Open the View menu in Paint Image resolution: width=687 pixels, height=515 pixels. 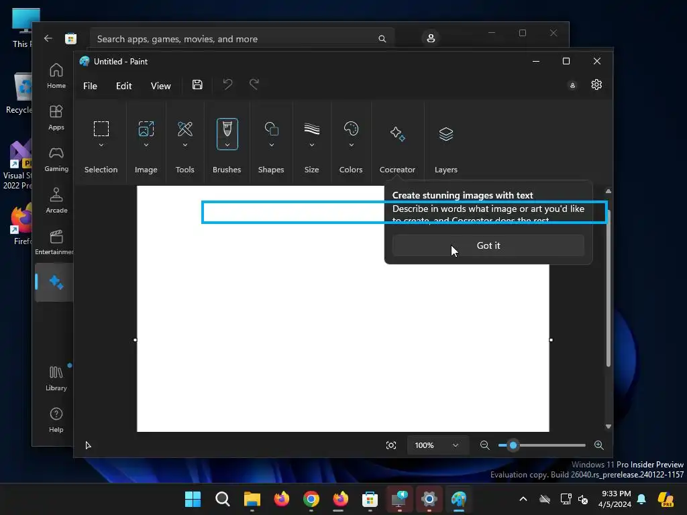click(x=161, y=86)
